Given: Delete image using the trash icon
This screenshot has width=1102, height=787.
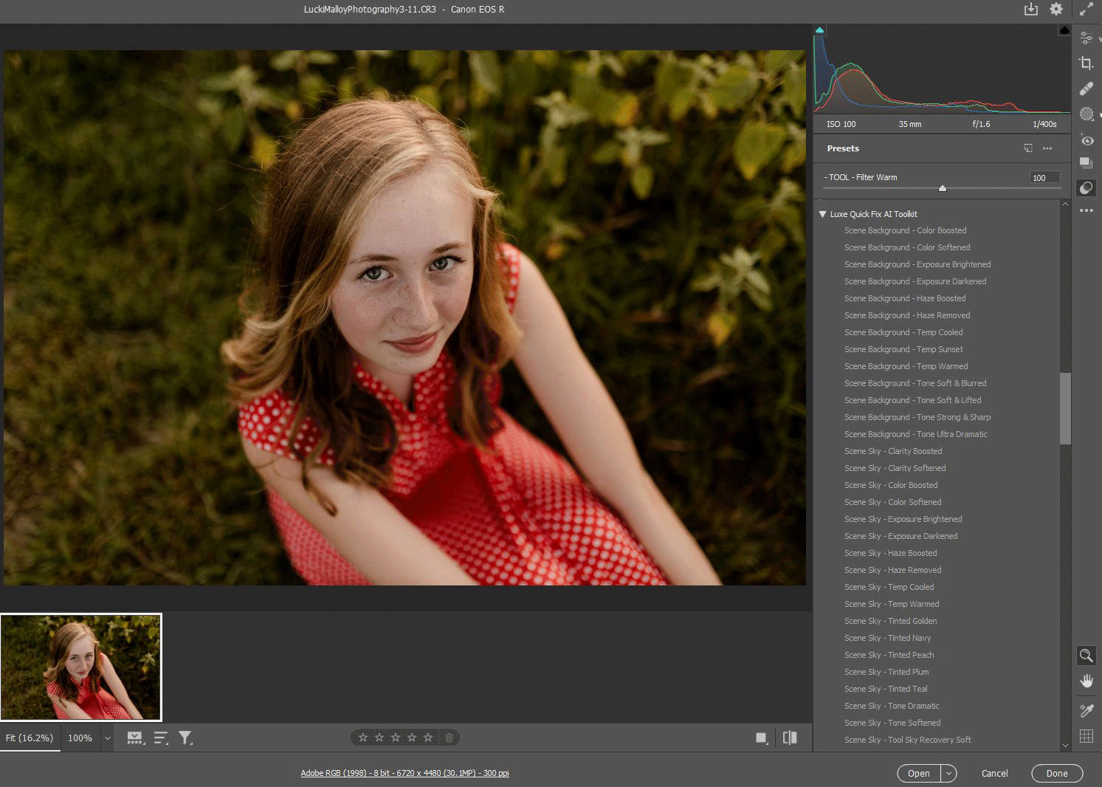Looking at the screenshot, I should 449,738.
